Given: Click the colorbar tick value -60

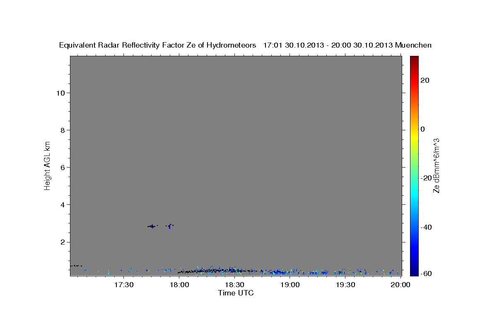Looking at the screenshot, I should click(426, 273).
